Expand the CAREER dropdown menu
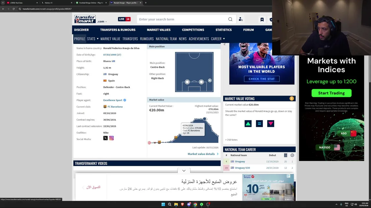The height and width of the screenshot is (208, 371). [x=224, y=39]
